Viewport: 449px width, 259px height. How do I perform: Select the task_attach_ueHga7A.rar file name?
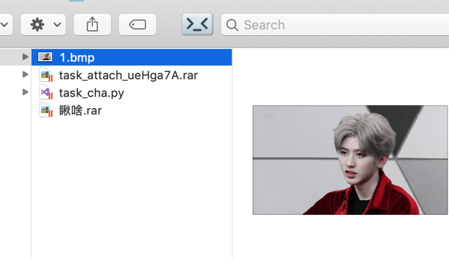tap(128, 75)
